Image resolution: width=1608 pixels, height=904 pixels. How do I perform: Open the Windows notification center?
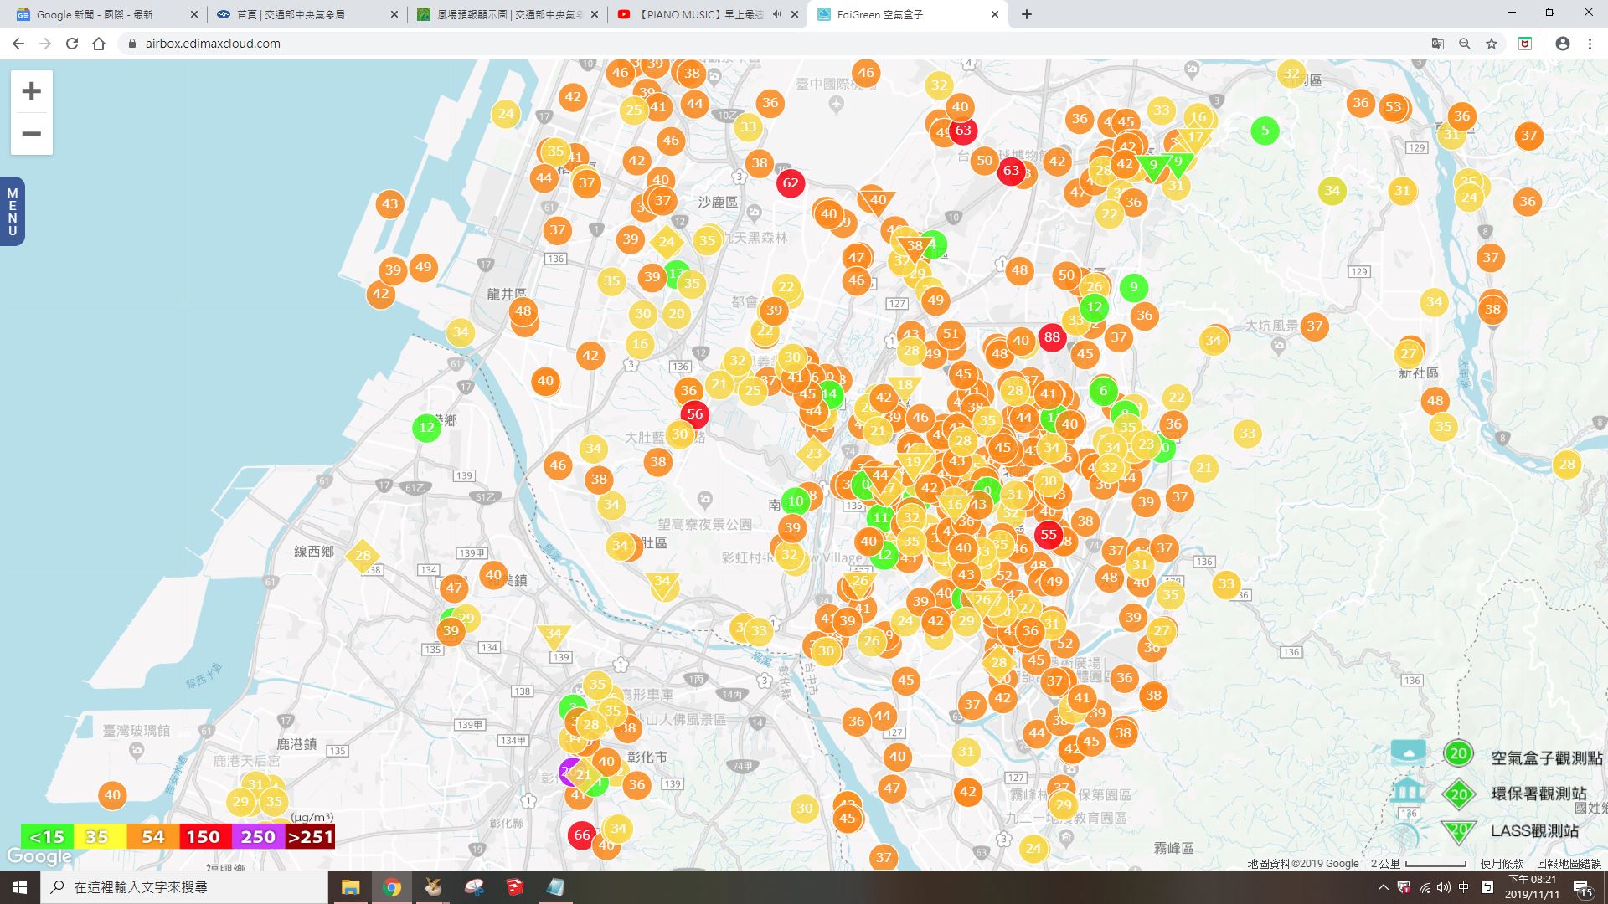click(1582, 887)
